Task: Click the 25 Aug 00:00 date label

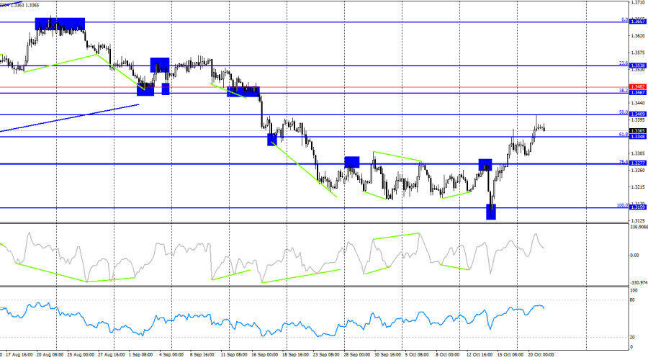Action: tap(81, 355)
